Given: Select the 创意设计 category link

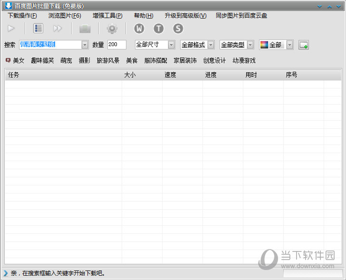Looking at the screenshot, I should 214,60.
